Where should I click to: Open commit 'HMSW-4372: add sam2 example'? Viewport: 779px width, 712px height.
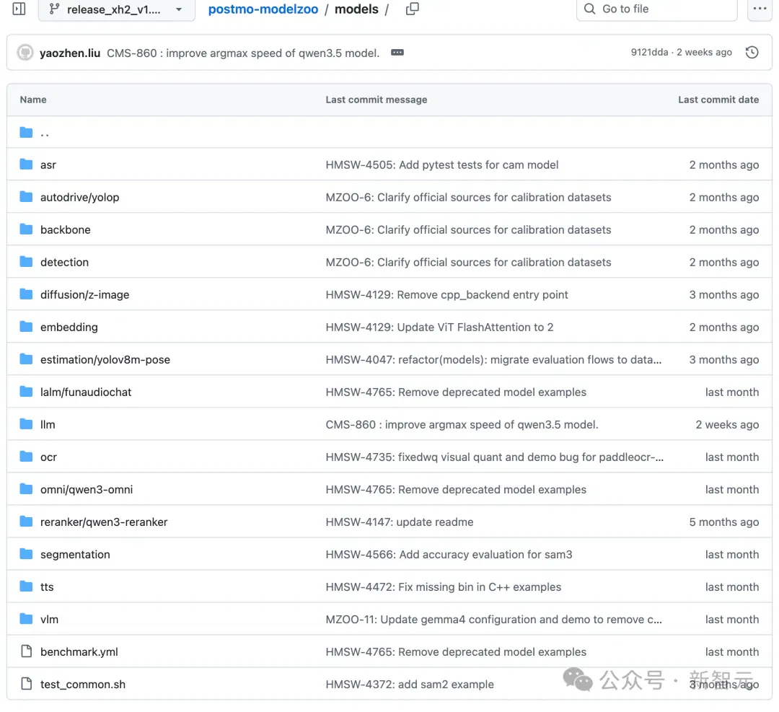coord(410,685)
